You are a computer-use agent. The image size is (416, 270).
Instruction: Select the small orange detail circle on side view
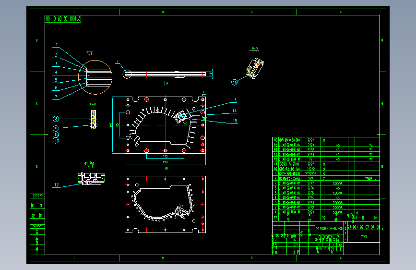click(127, 74)
